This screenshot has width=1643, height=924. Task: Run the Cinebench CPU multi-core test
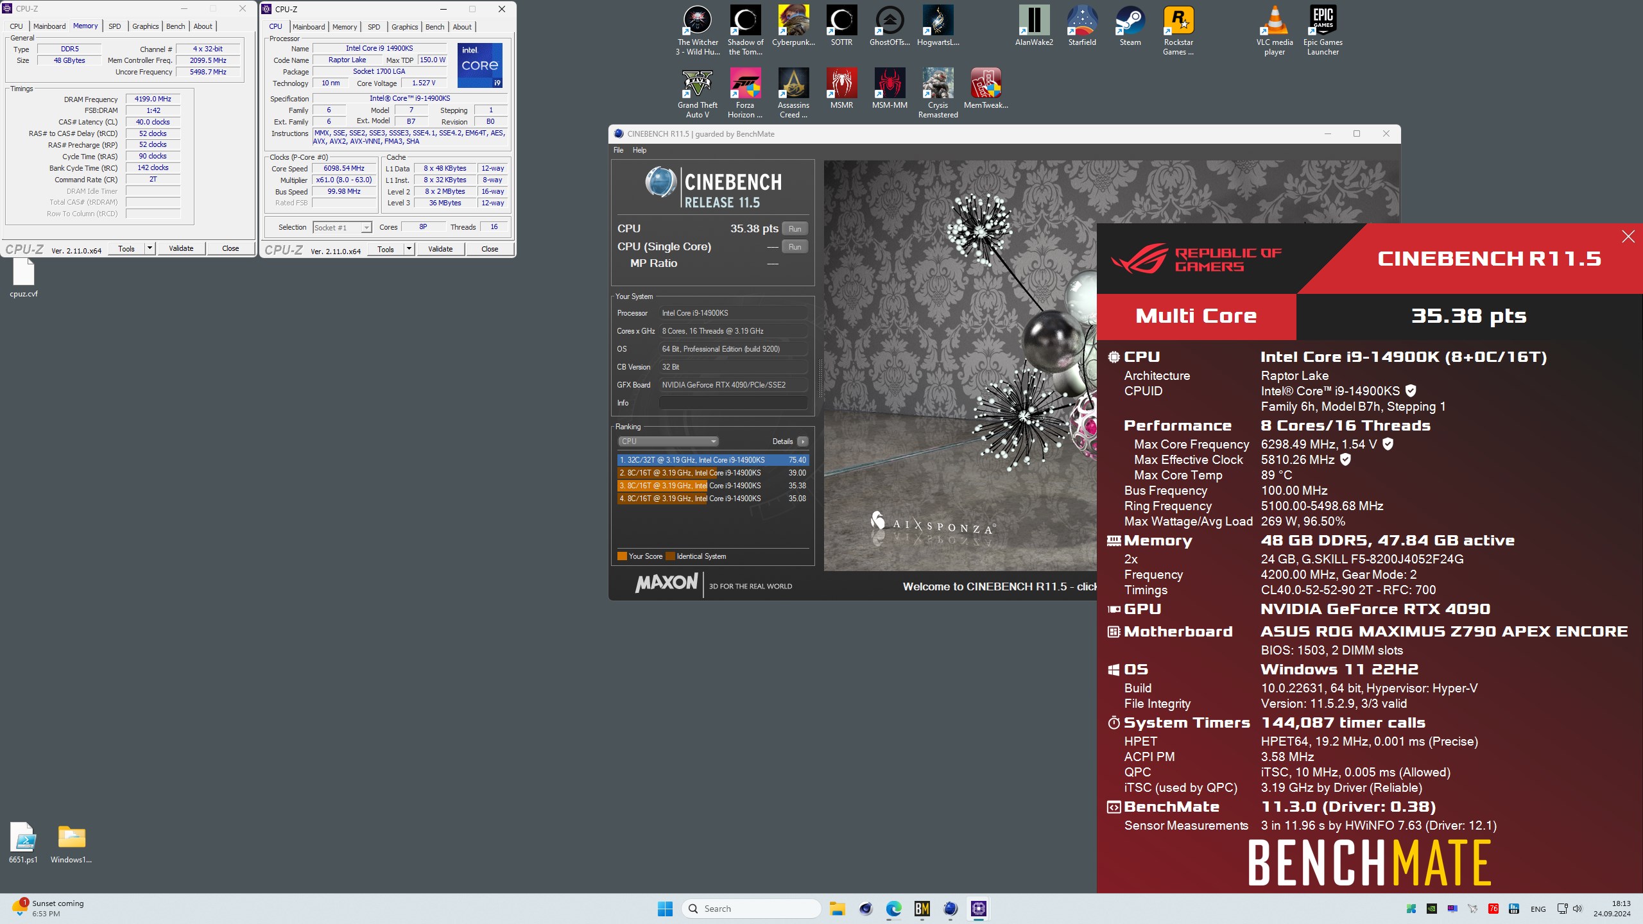pos(795,229)
